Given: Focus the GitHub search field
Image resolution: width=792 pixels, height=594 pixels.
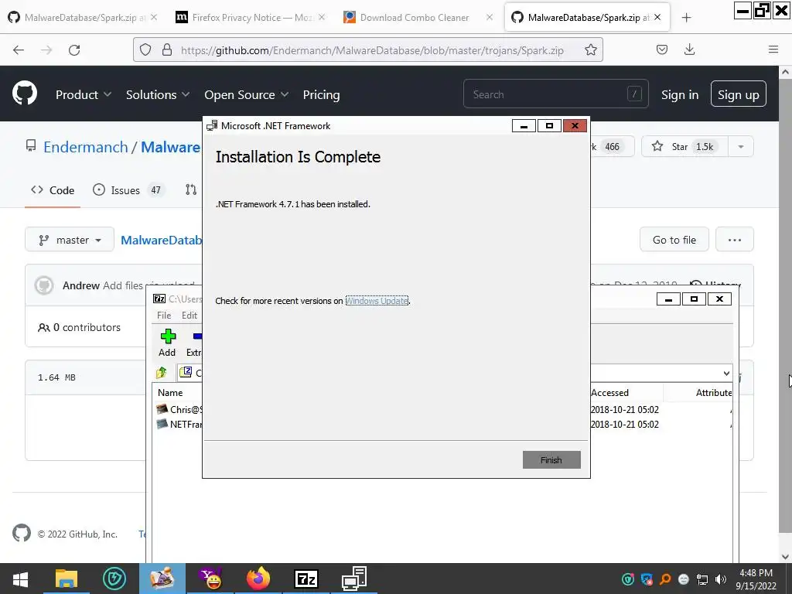Looking at the screenshot, I should tap(555, 94).
